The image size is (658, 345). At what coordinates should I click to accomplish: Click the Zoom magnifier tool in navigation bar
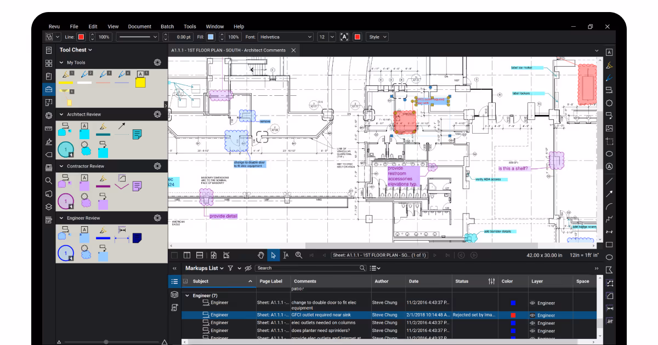[x=299, y=255]
